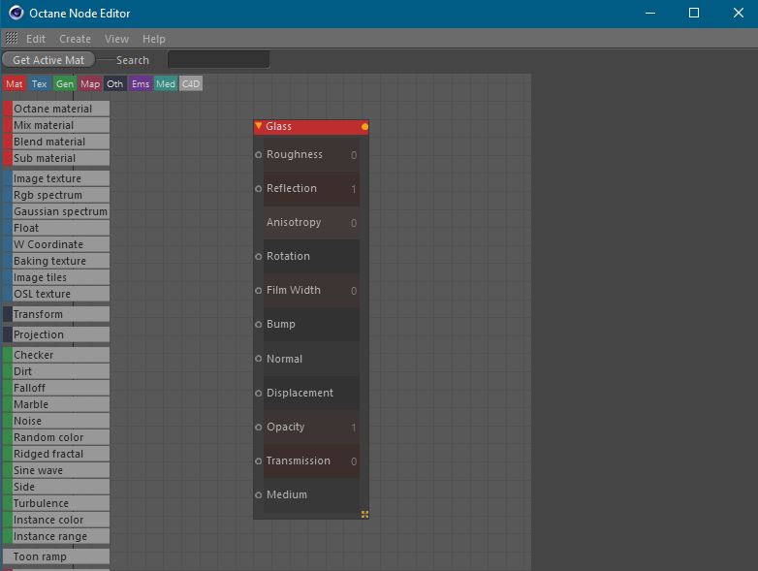Choose W Coordinate node entry
Viewport: 758px width, 571px height.
pyautogui.click(x=56, y=244)
